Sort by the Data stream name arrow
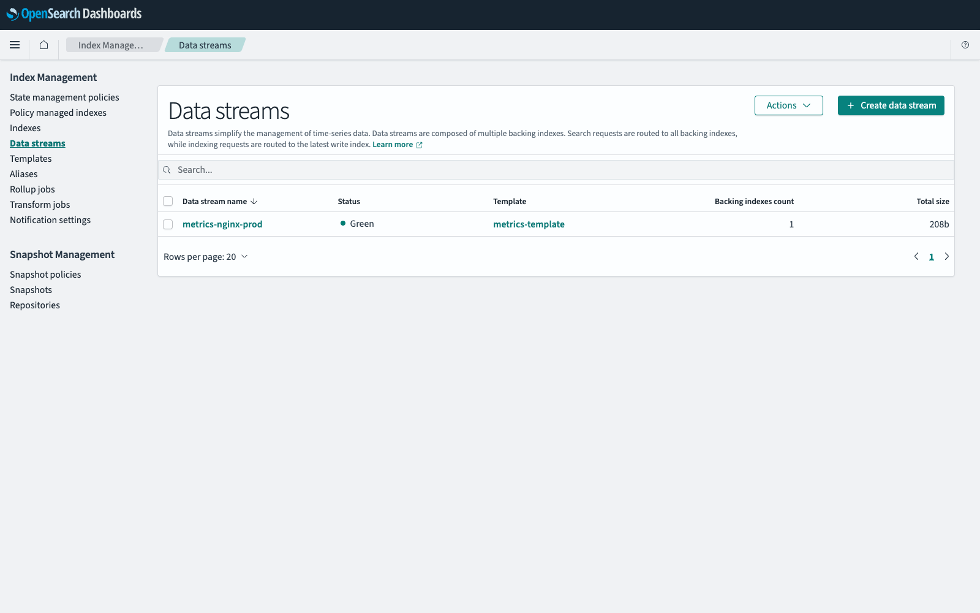Screen dimensions: 980x613 coord(254,201)
